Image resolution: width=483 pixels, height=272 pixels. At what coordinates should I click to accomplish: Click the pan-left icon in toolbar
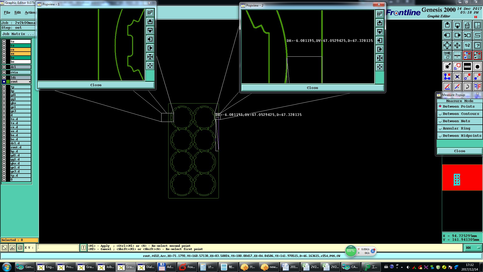[447, 35]
